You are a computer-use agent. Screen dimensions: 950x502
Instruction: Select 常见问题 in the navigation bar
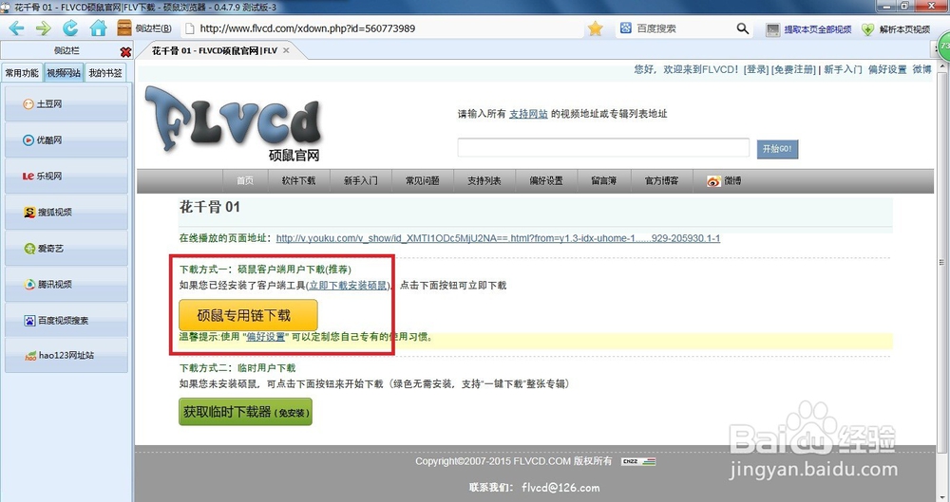423,180
